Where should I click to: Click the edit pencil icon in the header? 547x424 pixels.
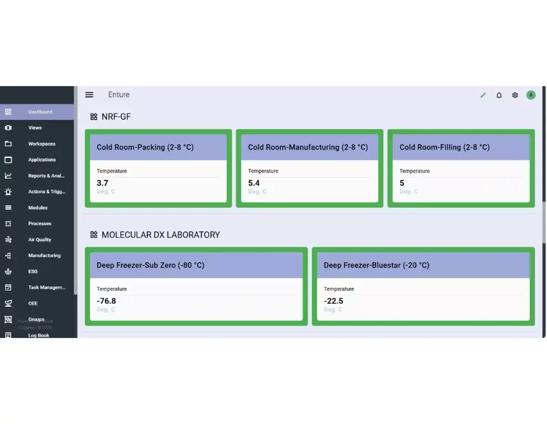point(482,95)
